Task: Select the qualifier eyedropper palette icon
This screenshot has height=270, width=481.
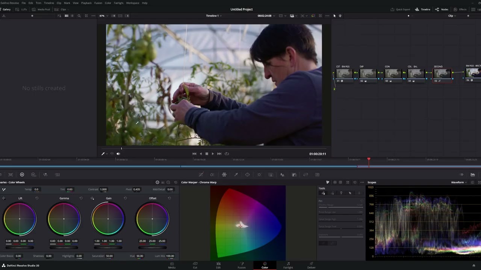Action: (x=236, y=174)
